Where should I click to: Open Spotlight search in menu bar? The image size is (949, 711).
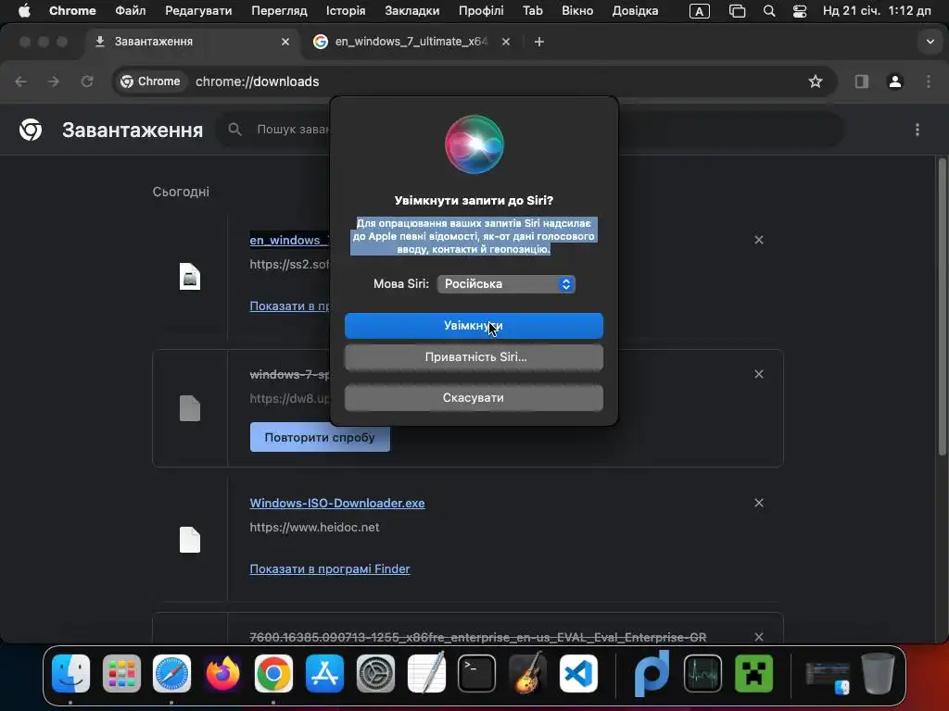click(769, 11)
